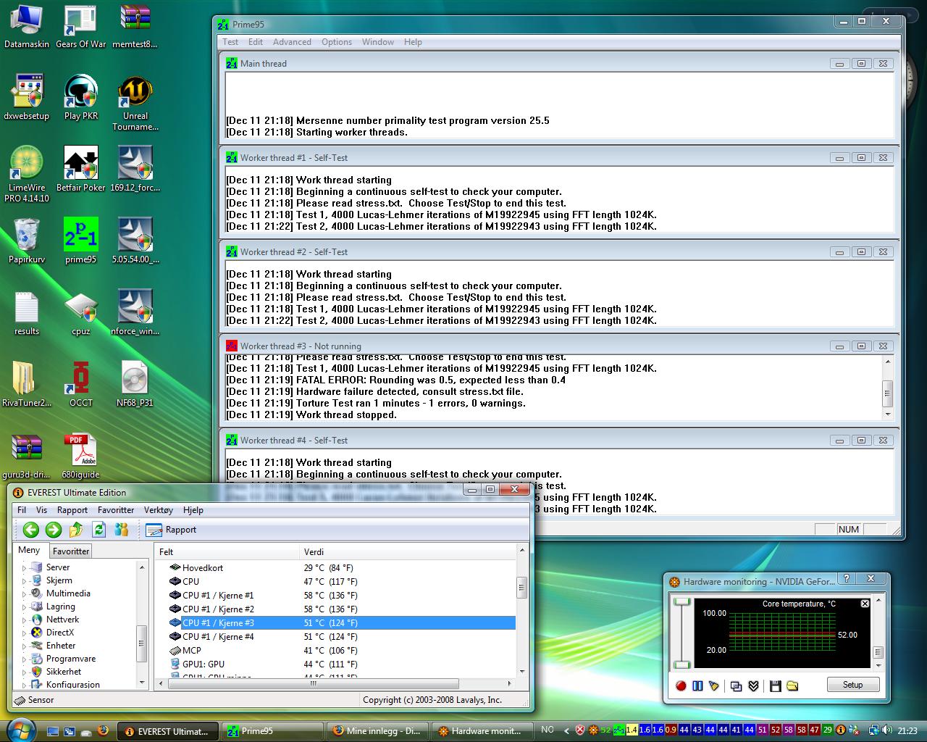Go back in EVEREST navigation

click(x=30, y=530)
